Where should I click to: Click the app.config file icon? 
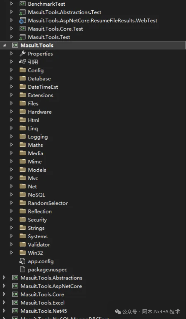pyautogui.click(x=22, y=261)
